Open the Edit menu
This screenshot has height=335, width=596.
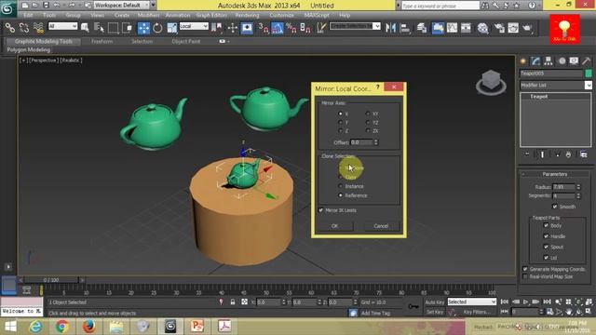28,15
